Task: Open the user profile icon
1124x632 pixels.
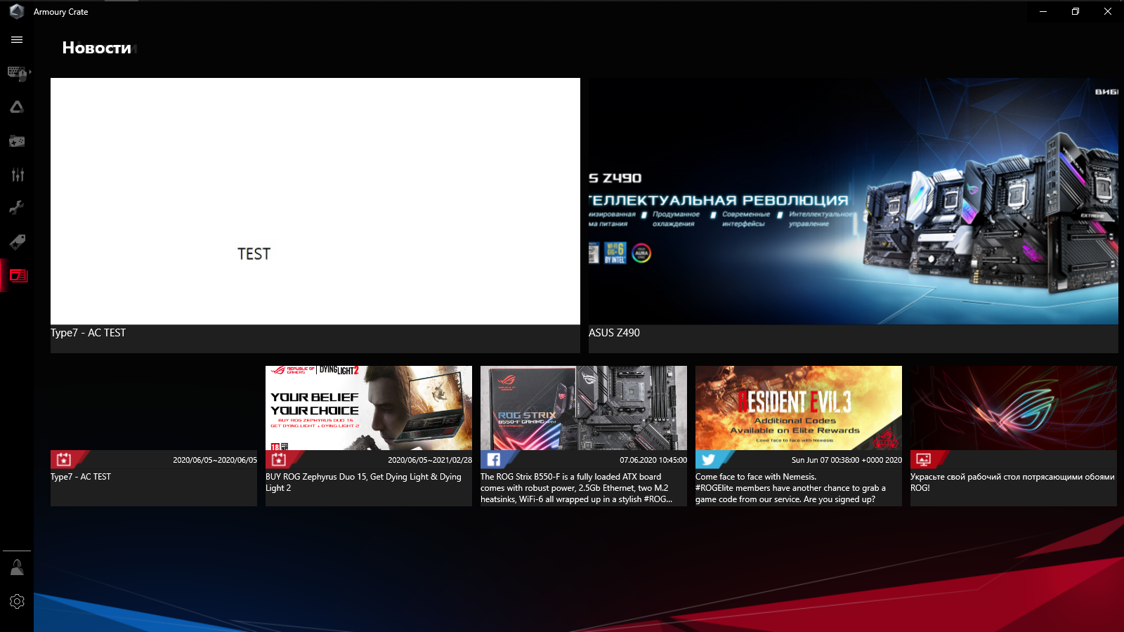Action: [17, 567]
